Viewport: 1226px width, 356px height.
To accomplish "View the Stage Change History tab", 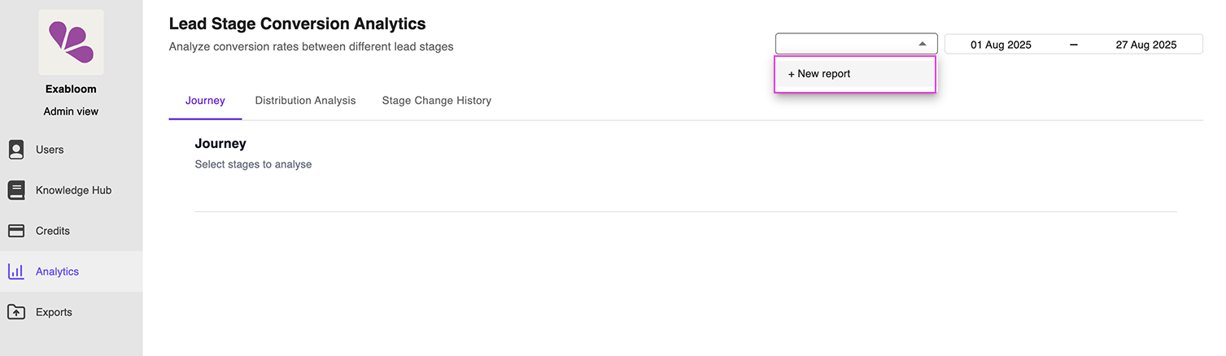I will [436, 101].
